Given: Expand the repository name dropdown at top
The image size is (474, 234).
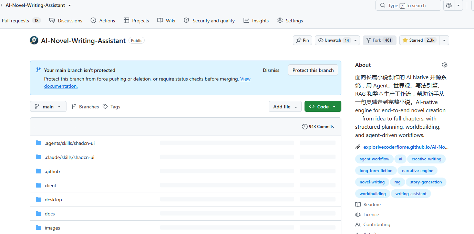Looking at the screenshot, I should tap(70, 6).
